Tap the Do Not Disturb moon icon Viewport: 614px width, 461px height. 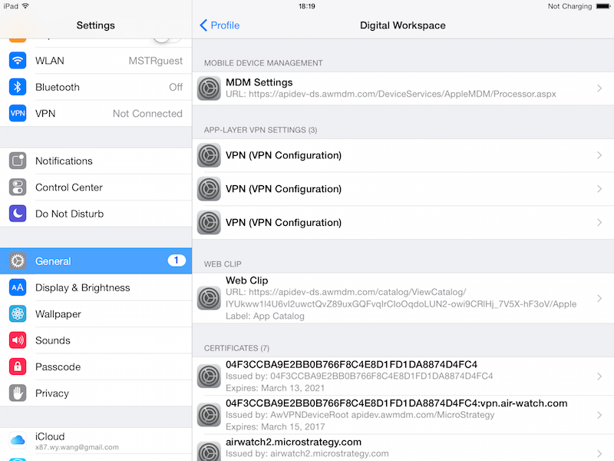(18, 214)
